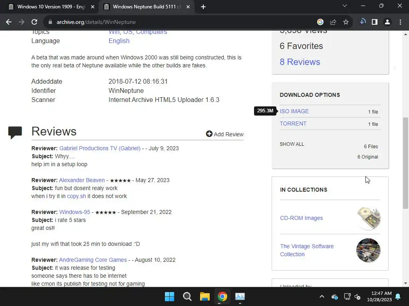This screenshot has height=306, width=409.
Task: Click the Add Review plus icon
Action: pyautogui.click(x=209, y=134)
